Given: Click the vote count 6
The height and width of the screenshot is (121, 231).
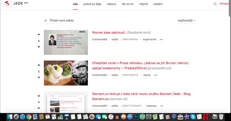Looking at the screenshot, I should pos(39,41).
